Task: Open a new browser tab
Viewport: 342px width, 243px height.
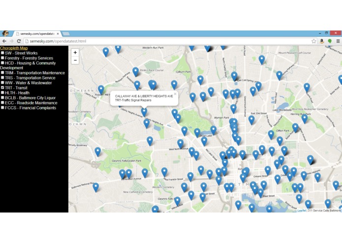Action: 66,34
